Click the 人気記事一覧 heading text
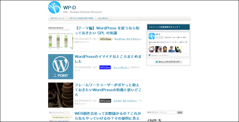239x122 pixels. coord(154,120)
